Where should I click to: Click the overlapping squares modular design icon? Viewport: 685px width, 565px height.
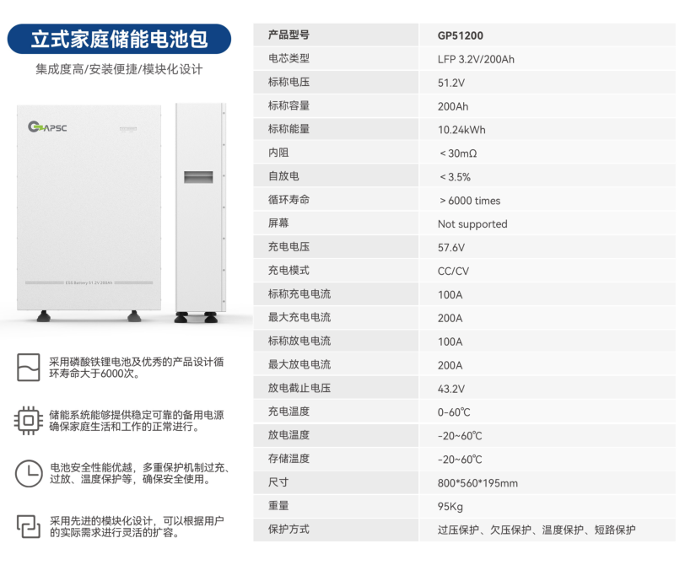click(28, 525)
